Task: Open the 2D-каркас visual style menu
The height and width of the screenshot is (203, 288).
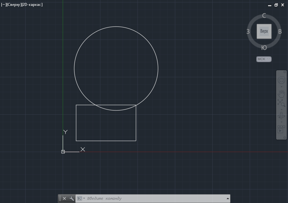Action: pos(32,5)
